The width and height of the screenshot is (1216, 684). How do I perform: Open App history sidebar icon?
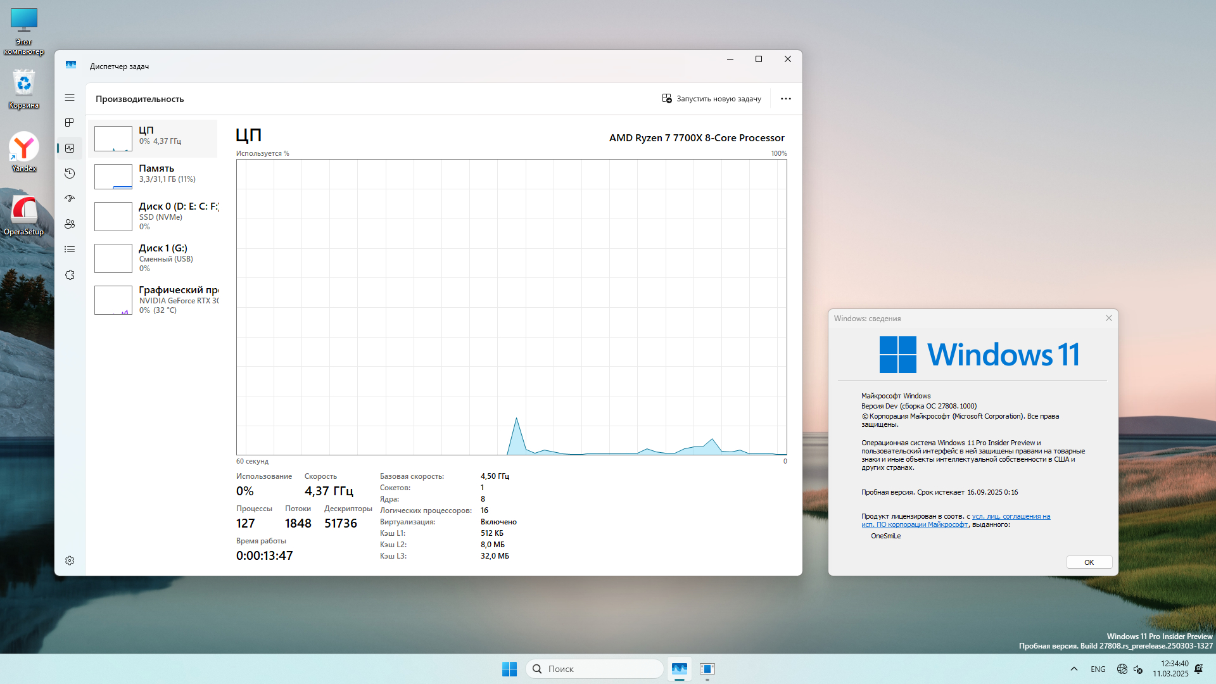coord(70,174)
